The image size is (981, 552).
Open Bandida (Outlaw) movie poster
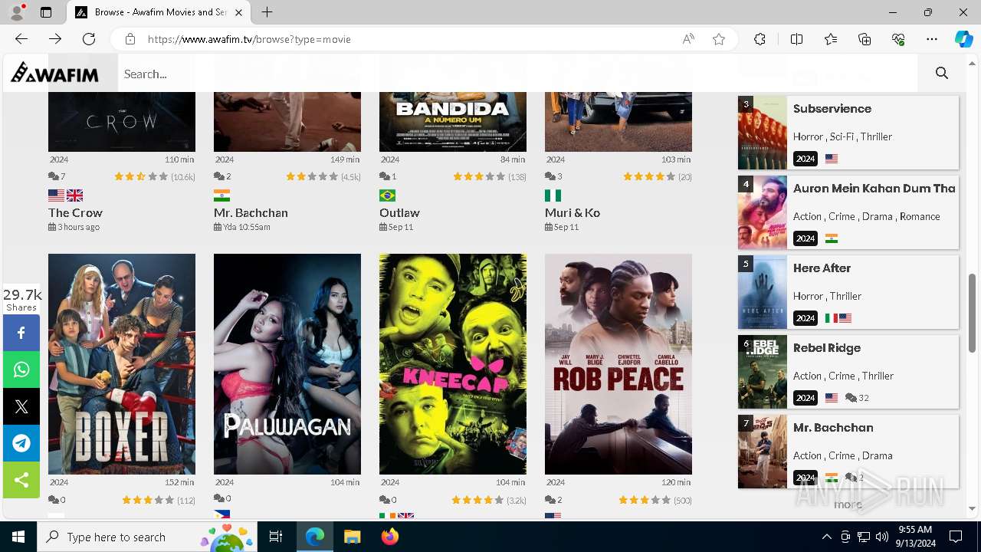[x=453, y=121]
